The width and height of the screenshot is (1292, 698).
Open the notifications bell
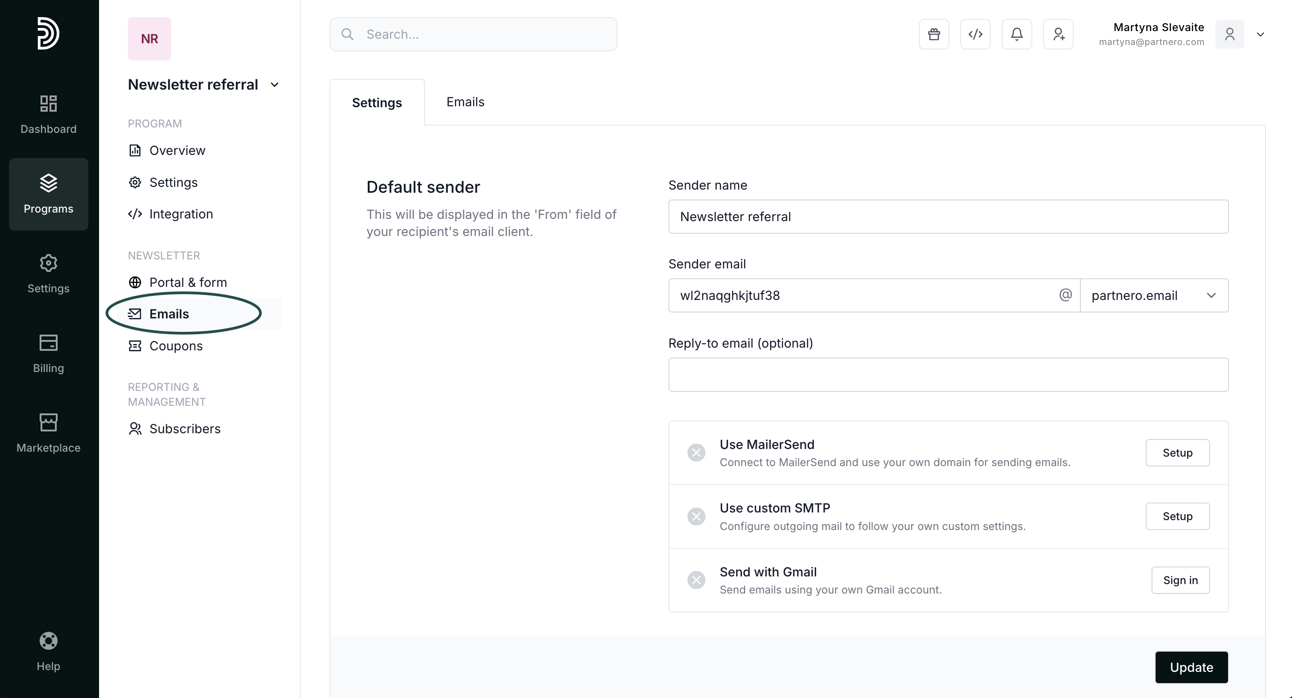[x=1016, y=34]
